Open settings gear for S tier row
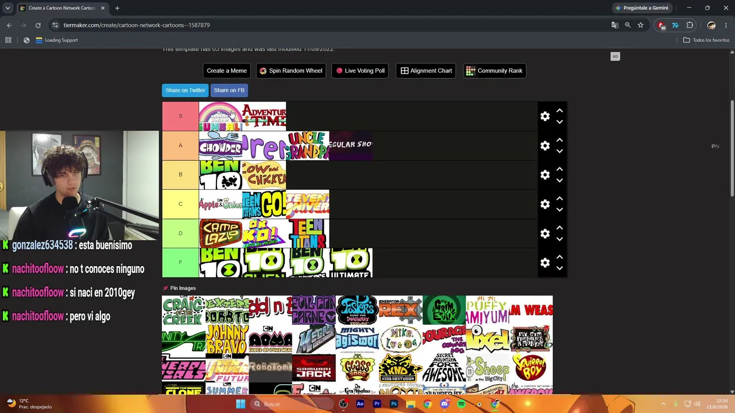Screen dimensions: 735x413 [545, 116]
